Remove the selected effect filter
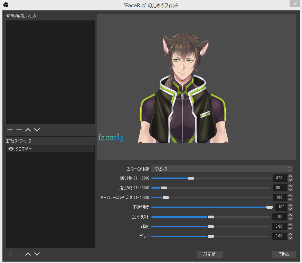302x263 pixels. point(19,254)
